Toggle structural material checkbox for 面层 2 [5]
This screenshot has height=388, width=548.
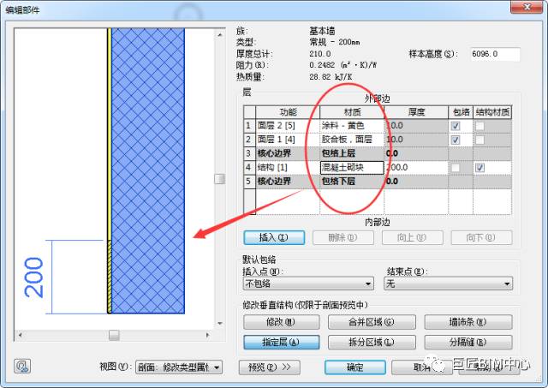(x=479, y=126)
